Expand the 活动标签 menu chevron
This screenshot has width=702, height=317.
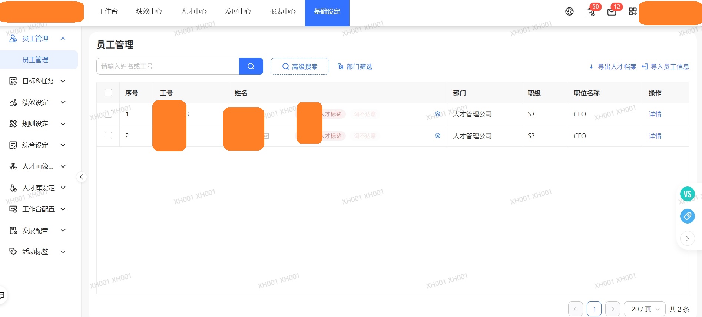63,252
